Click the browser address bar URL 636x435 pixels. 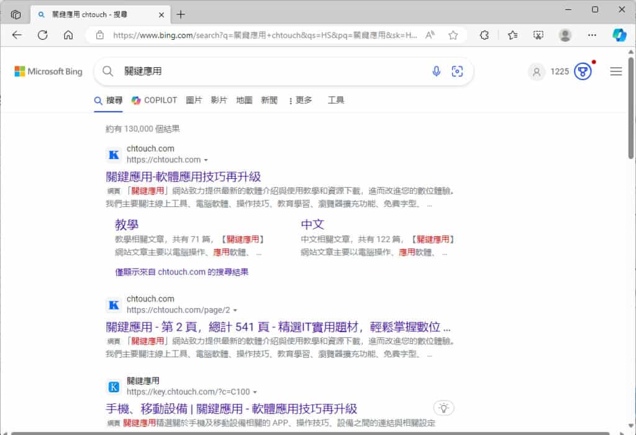pyautogui.click(x=265, y=35)
